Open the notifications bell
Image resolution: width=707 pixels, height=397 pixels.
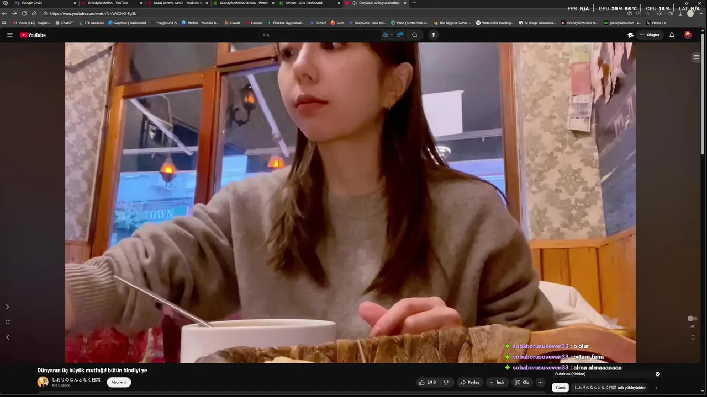click(672, 35)
